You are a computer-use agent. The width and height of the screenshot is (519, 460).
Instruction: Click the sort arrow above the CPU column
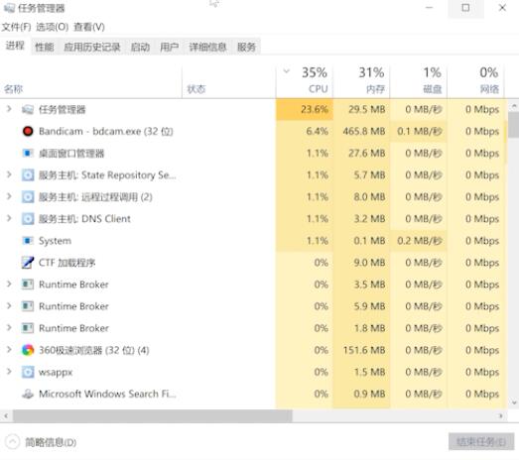[x=287, y=71]
